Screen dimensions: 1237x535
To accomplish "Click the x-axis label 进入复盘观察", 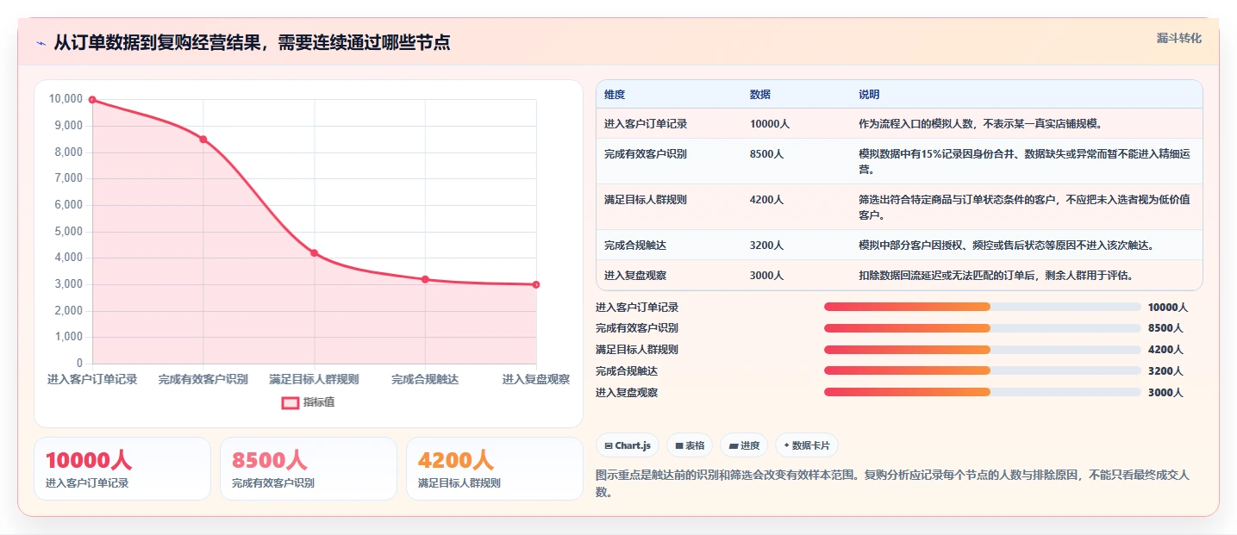I will (x=536, y=379).
